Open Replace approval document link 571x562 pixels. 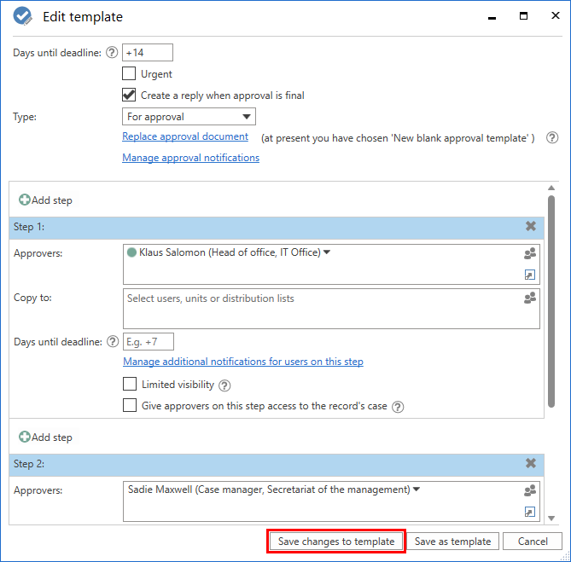[185, 136]
